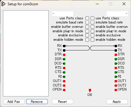Screen dimensions: 131x107
Task: Enable right port use Ports class
Action: point(92,18)
